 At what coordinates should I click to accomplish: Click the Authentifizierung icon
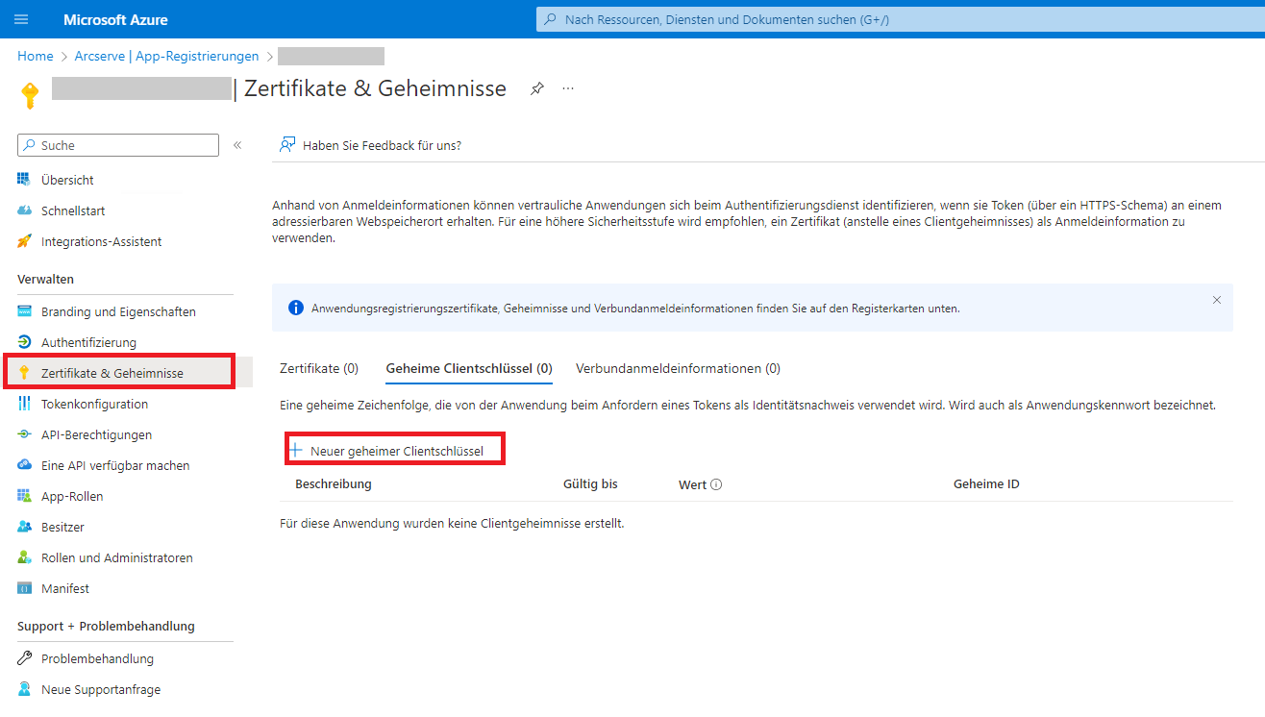pyautogui.click(x=24, y=342)
